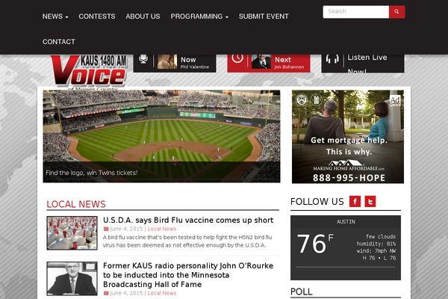Open the Facebook follow icon
The image size is (448, 299).
pos(355,201)
